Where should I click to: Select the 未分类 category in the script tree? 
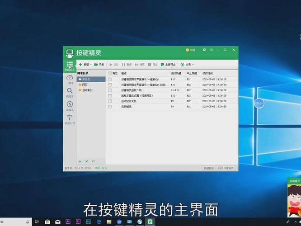[91, 79]
